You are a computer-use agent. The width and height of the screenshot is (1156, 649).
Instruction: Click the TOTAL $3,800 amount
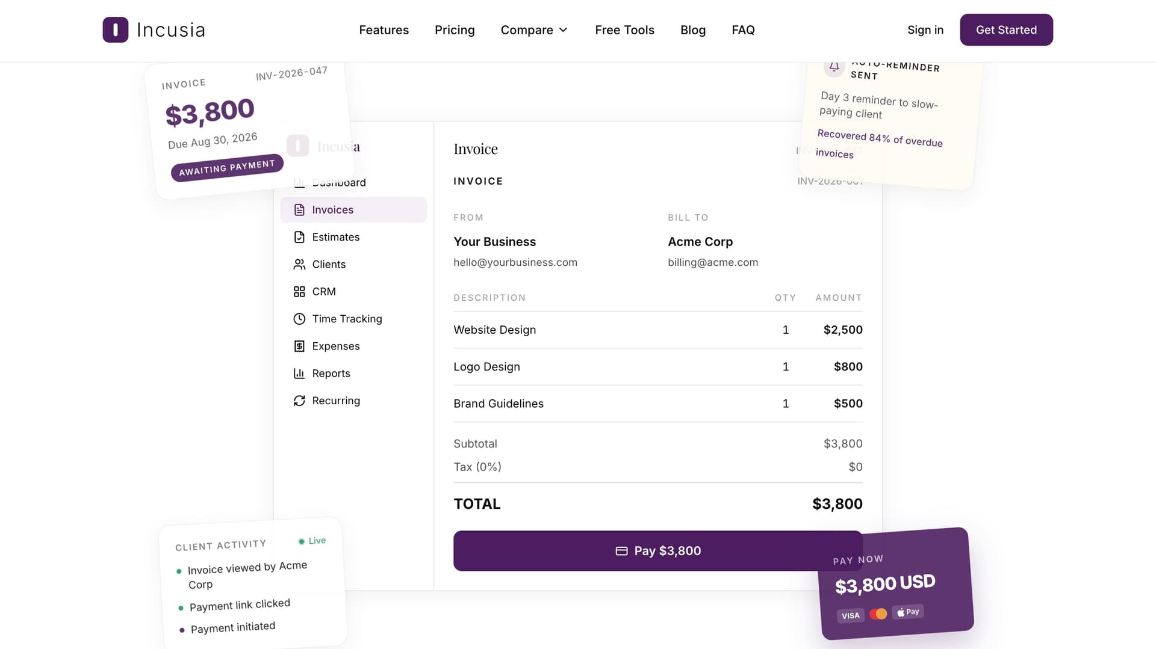(837, 504)
